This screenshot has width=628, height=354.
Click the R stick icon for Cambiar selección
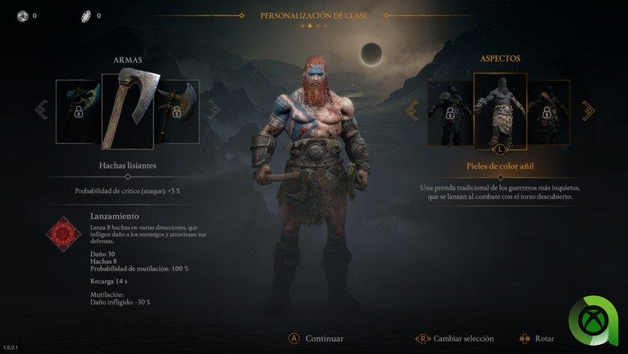pyautogui.click(x=422, y=339)
